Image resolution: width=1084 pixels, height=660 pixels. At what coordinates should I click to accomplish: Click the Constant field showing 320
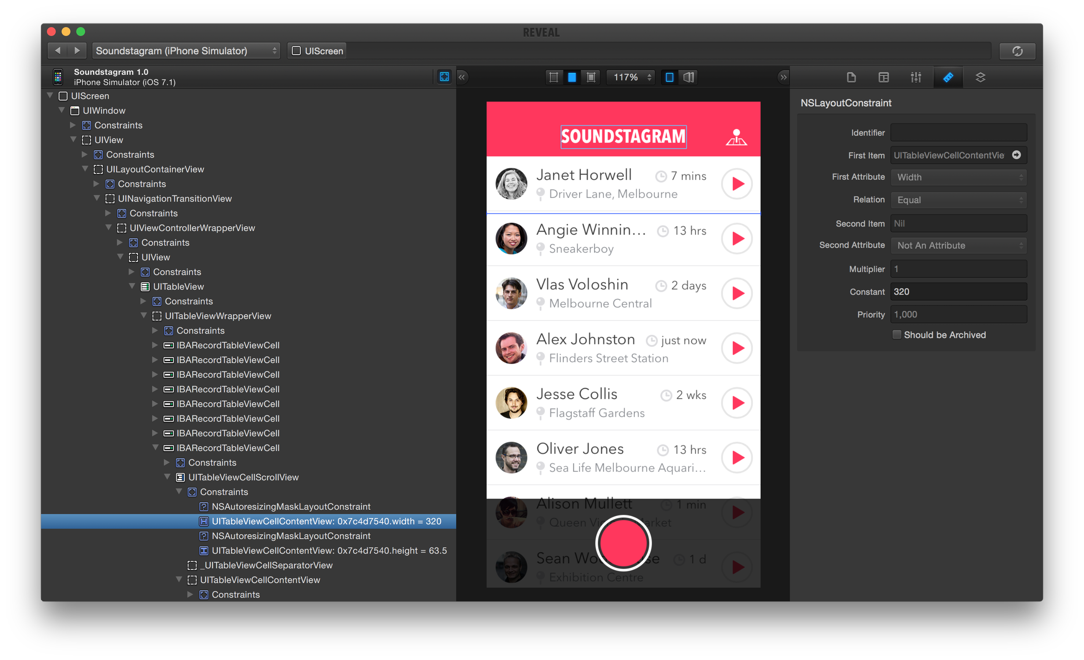(959, 292)
